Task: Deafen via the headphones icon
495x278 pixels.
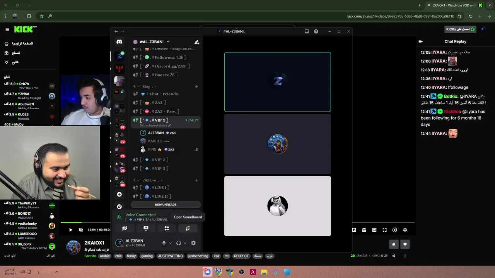Action: [179, 243]
